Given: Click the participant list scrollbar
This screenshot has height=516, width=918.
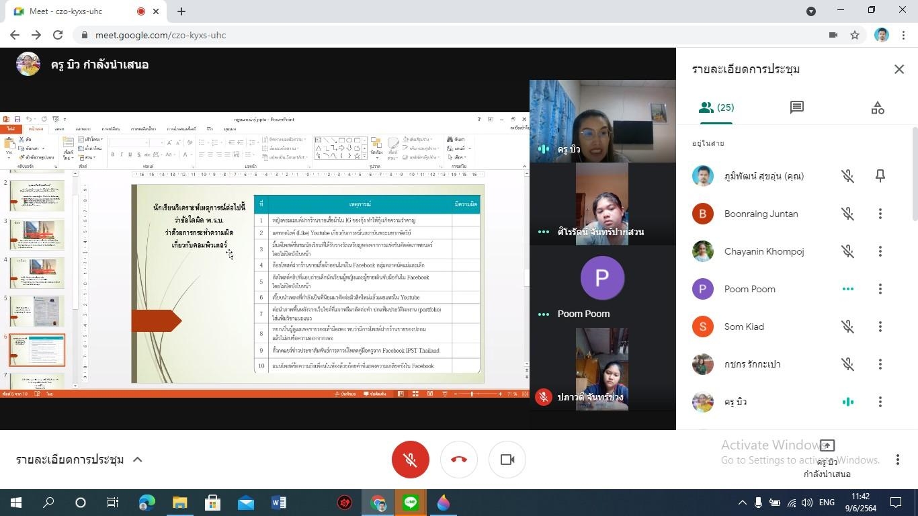Looking at the screenshot, I should click(914, 175).
